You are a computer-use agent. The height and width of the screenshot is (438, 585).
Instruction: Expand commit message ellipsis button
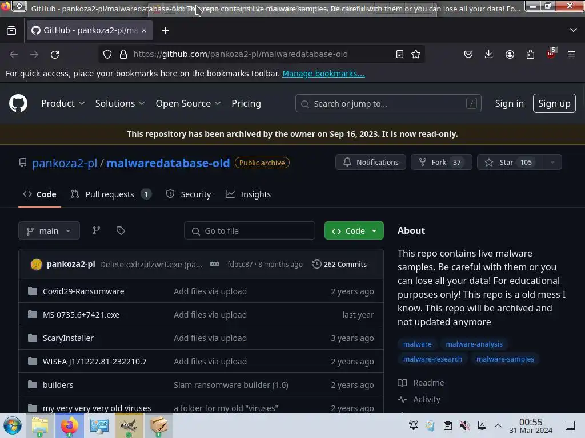point(215,264)
